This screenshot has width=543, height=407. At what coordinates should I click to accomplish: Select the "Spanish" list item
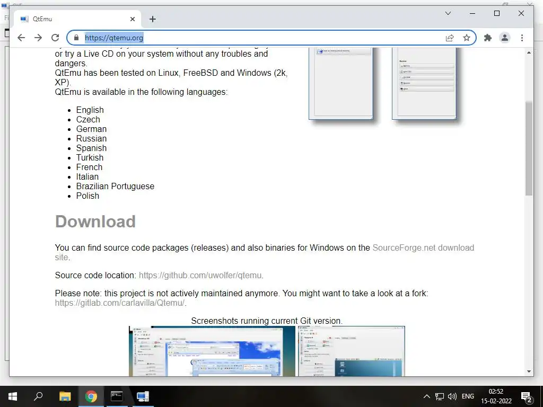tap(91, 148)
